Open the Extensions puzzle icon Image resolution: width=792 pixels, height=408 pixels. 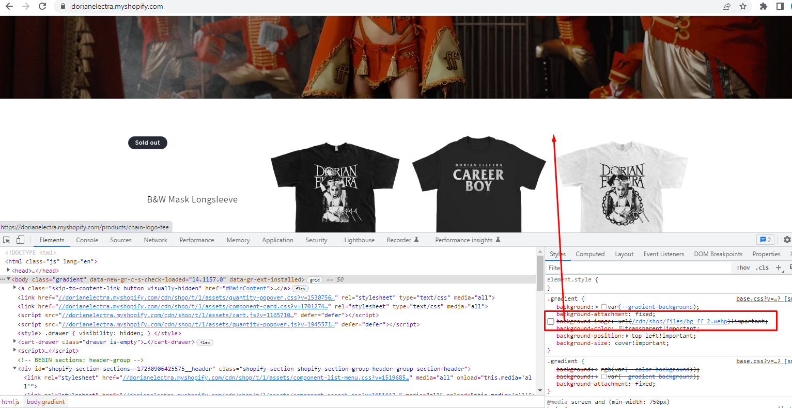[764, 7]
